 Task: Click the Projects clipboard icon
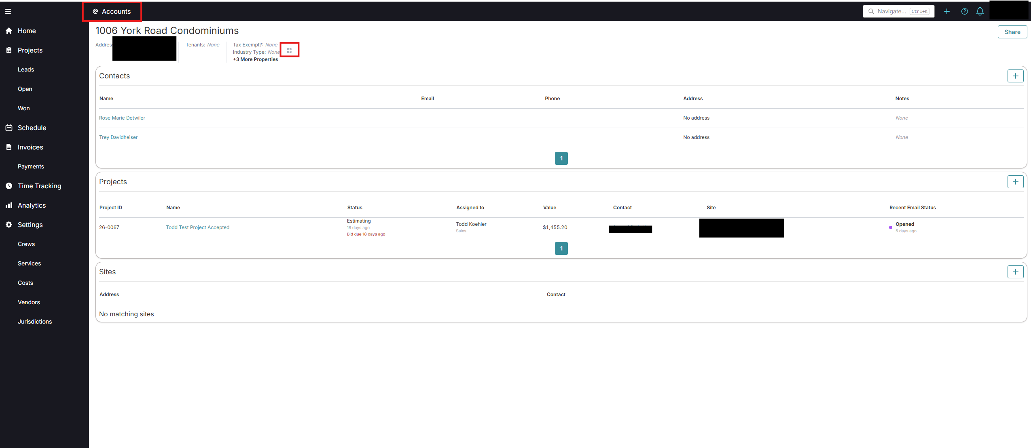coord(9,50)
